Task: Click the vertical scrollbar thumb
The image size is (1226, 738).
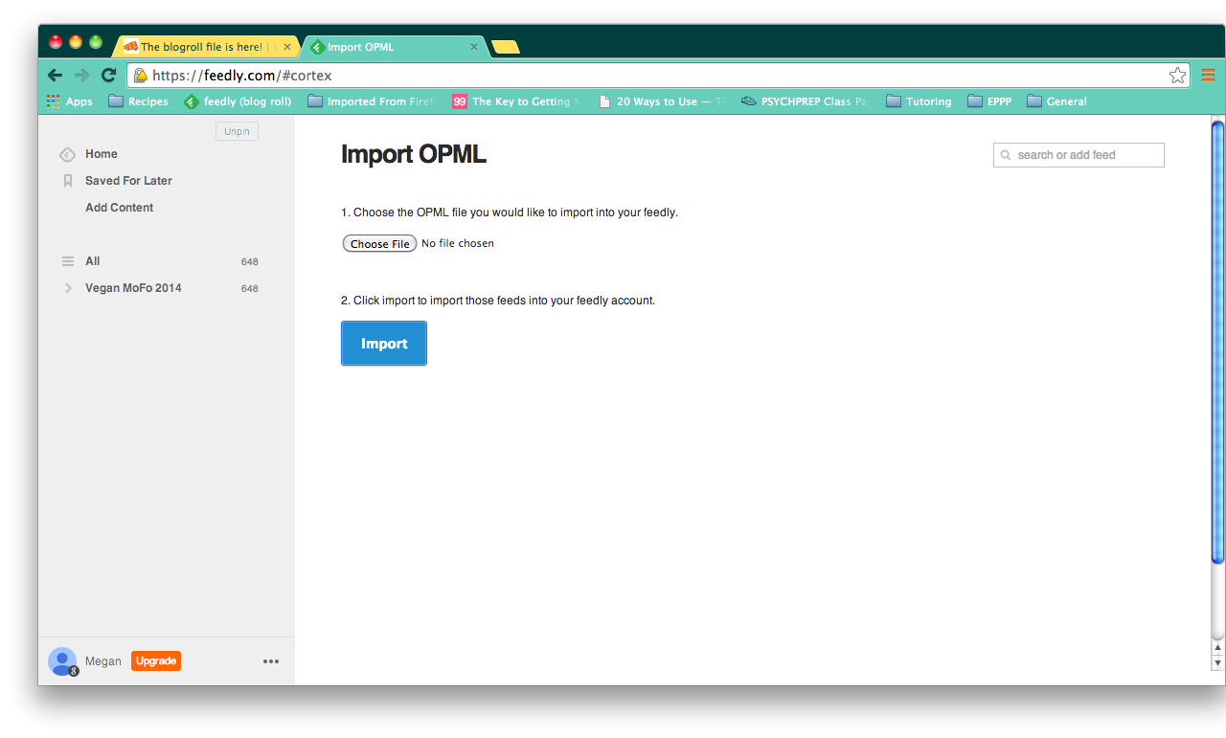Action: tap(1217, 342)
